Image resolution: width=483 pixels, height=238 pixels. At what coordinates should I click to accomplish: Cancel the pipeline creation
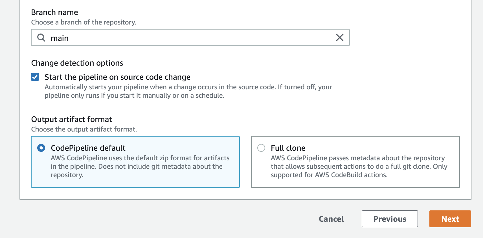331,219
